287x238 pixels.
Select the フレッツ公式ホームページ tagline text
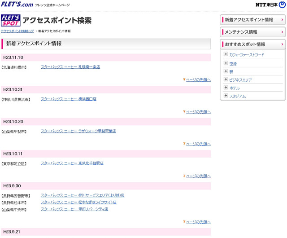(52, 5)
